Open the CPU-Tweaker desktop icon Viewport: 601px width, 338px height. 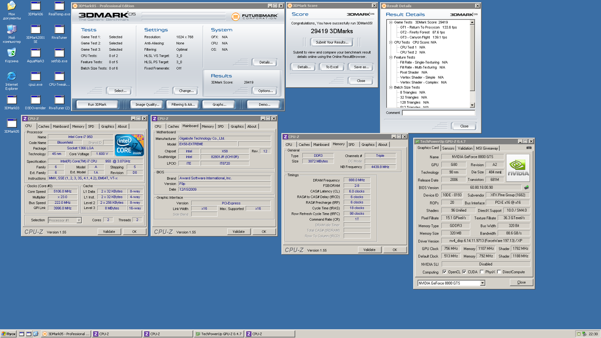point(59,79)
